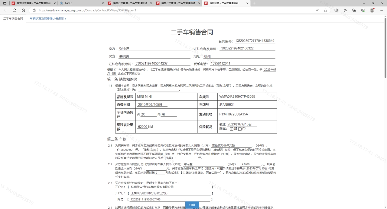This screenshot has height=209, width=387.
Task: Click the brand value MINI MINI
Action: [x=144, y=97]
